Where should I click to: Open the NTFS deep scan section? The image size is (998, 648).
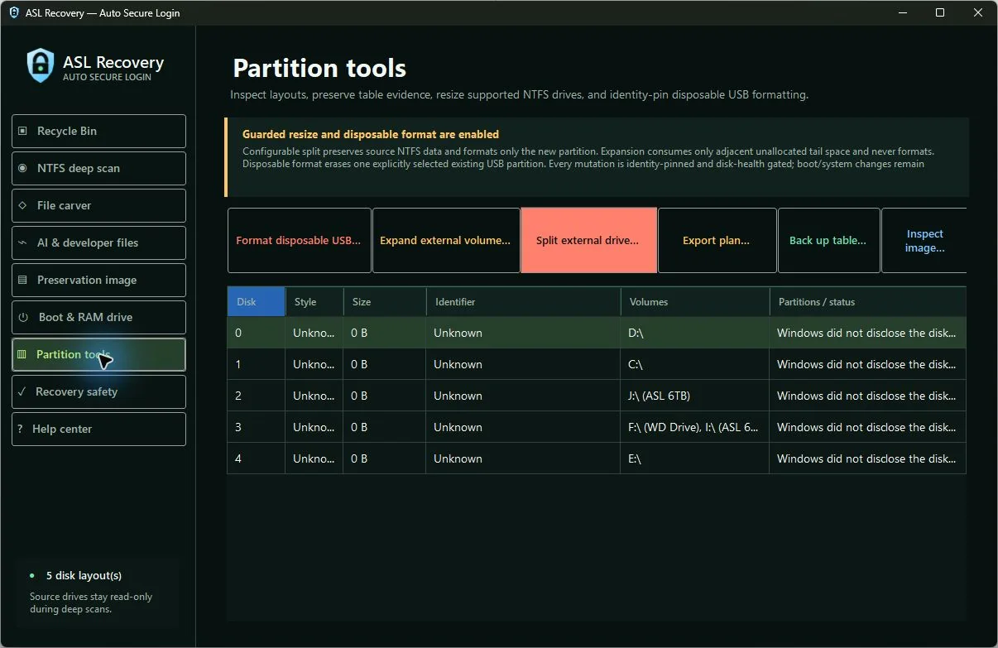coord(98,168)
